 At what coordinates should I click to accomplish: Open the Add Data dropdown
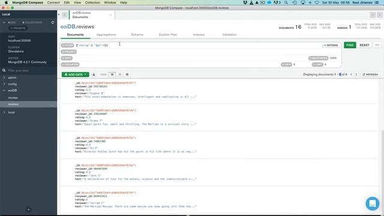[76, 74]
